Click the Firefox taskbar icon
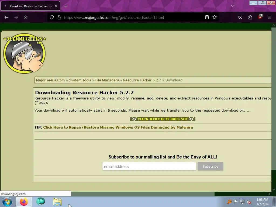Image resolution: width=276 pixels, height=207 pixels. pyautogui.click(x=24, y=202)
